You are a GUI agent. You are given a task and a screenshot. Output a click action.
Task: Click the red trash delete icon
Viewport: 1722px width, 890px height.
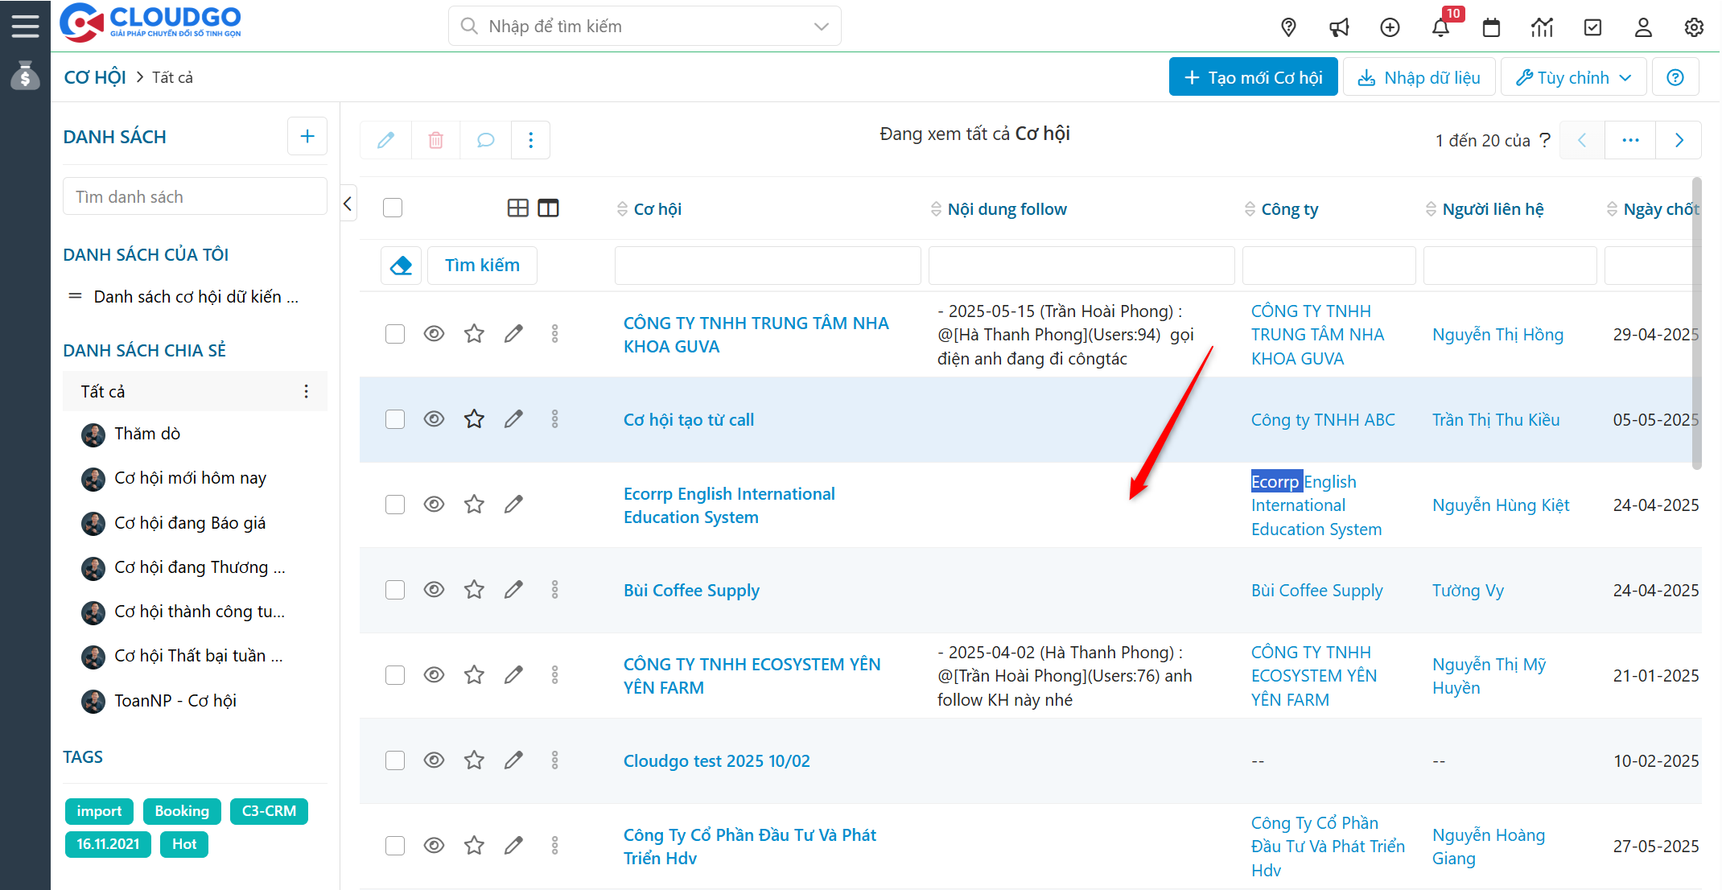[435, 140]
